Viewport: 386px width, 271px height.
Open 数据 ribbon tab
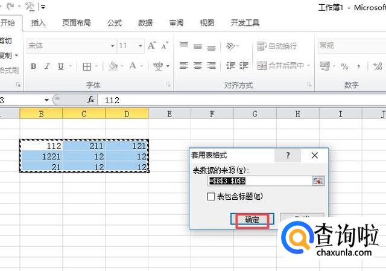point(145,23)
